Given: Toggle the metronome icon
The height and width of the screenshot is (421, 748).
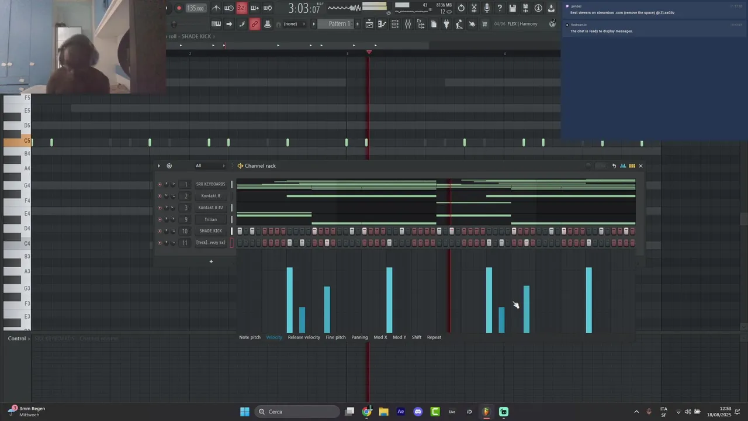Looking at the screenshot, I should (216, 8).
